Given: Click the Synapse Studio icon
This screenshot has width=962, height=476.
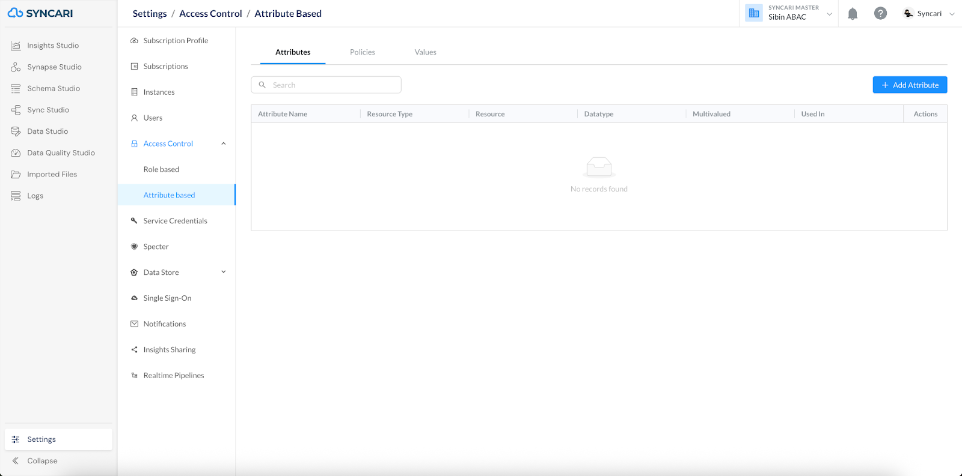Looking at the screenshot, I should pos(16,67).
